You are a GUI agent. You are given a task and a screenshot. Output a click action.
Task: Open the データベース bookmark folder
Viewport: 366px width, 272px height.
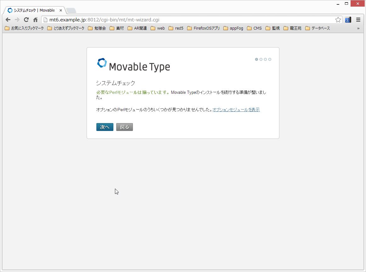pyautogui.click(x=318, y=28)
